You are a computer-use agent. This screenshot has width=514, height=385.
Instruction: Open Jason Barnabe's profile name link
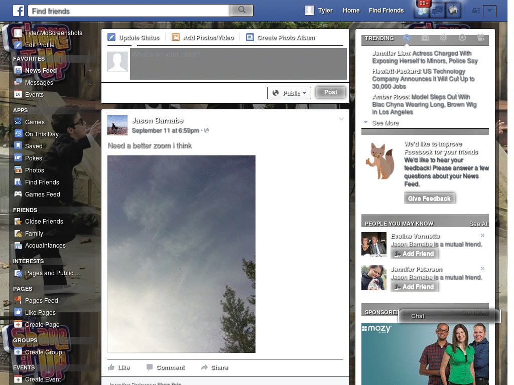click(x=157, y=120)
